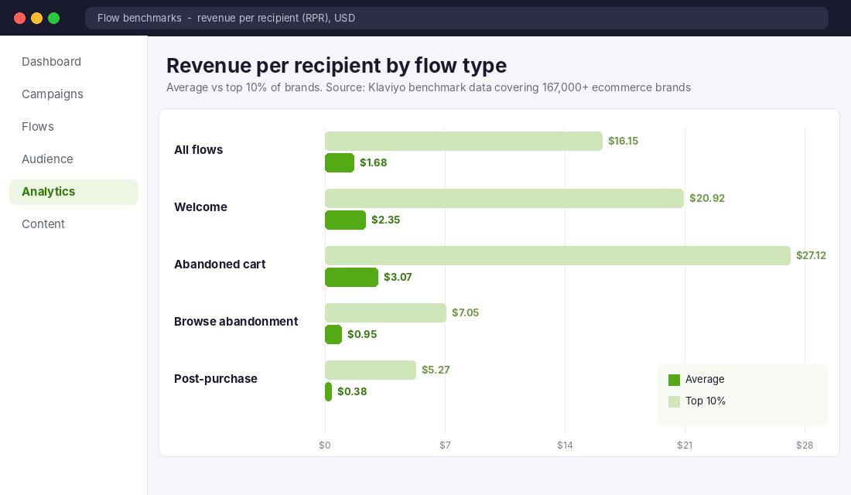Image resolution: width=851 pixels, height=495 pixels.
Task: Click the Abandoned cart average bar
Action: click(352, 278)
